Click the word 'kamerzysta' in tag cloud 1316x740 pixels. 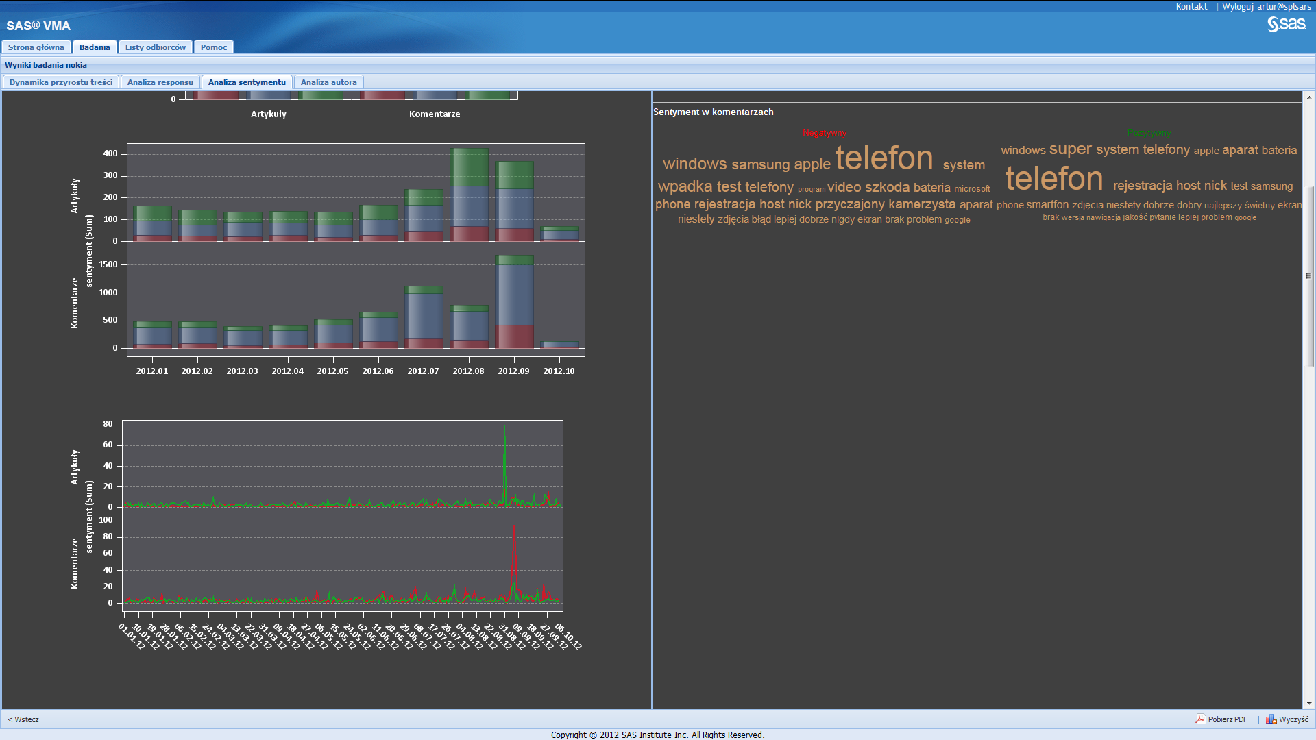coord(922,203)
